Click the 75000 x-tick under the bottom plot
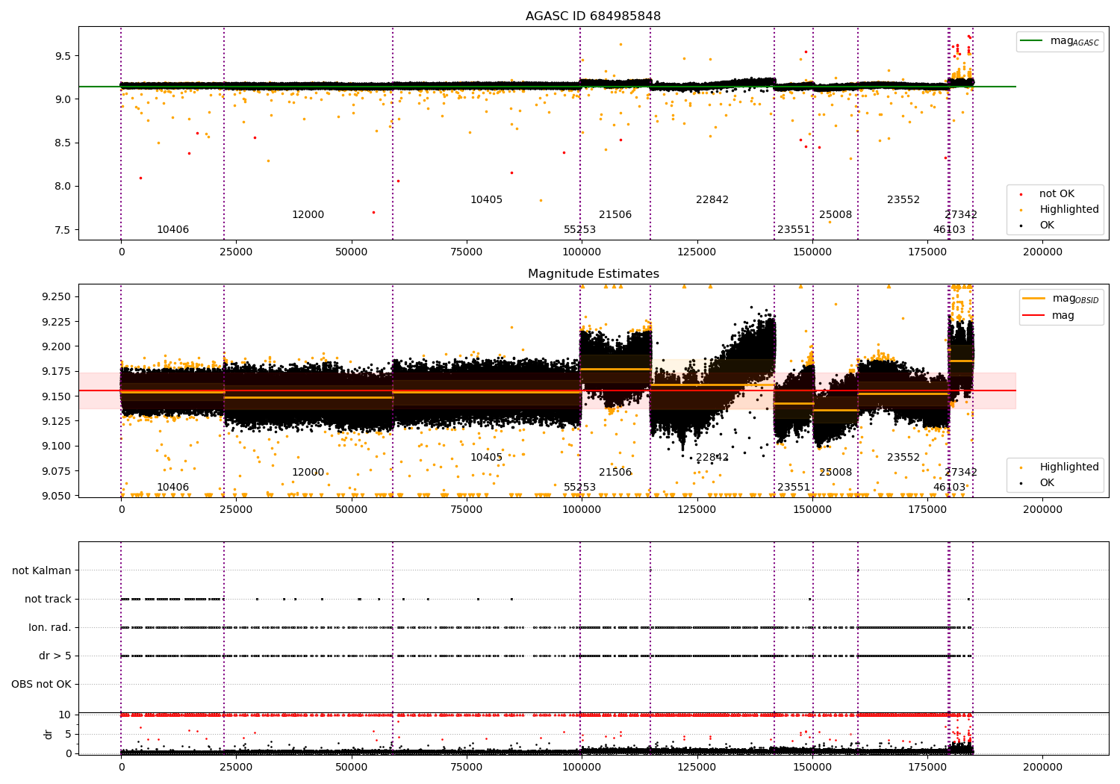This screenshot has height=784, width=1120. [467, 767]
